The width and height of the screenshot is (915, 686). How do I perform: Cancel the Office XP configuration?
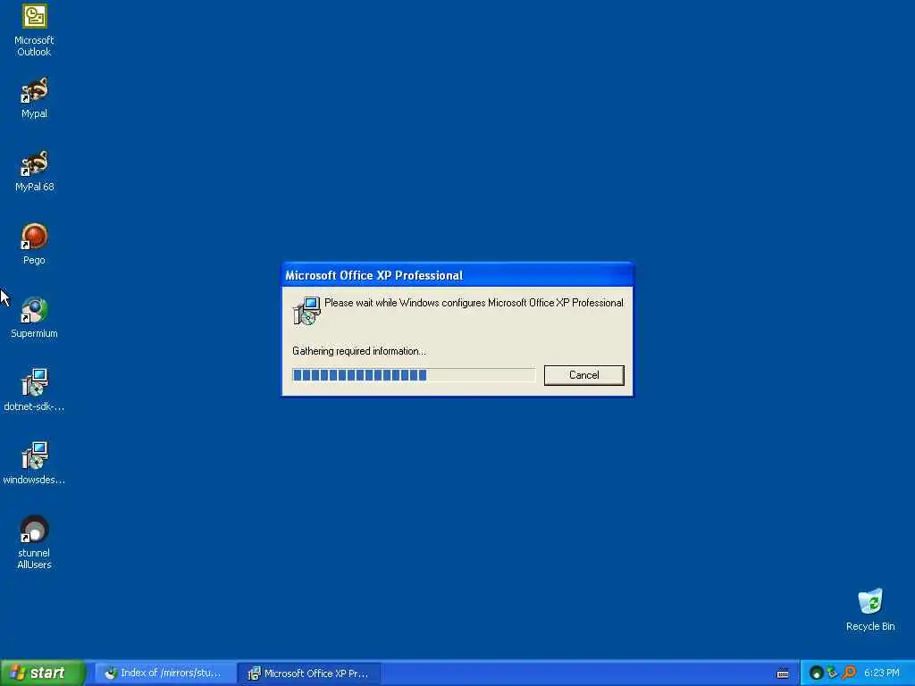[x=583, y=375]
